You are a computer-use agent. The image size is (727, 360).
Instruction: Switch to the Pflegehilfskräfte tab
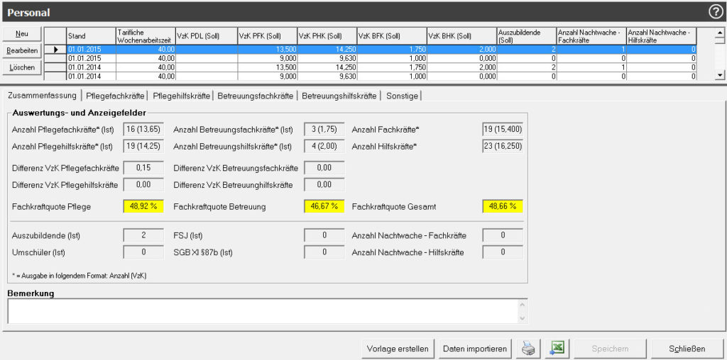(181, 96)
